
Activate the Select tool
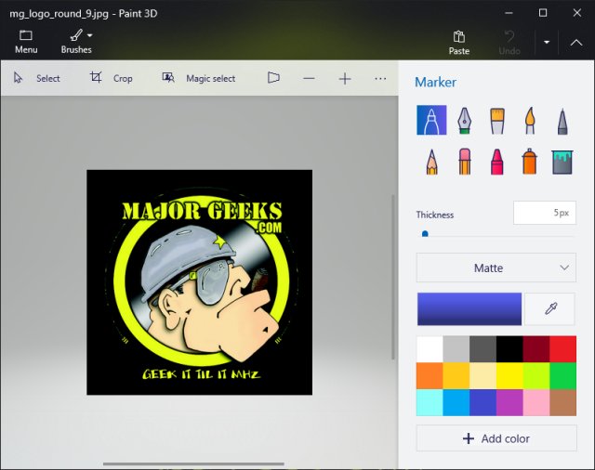click(37, 78)
